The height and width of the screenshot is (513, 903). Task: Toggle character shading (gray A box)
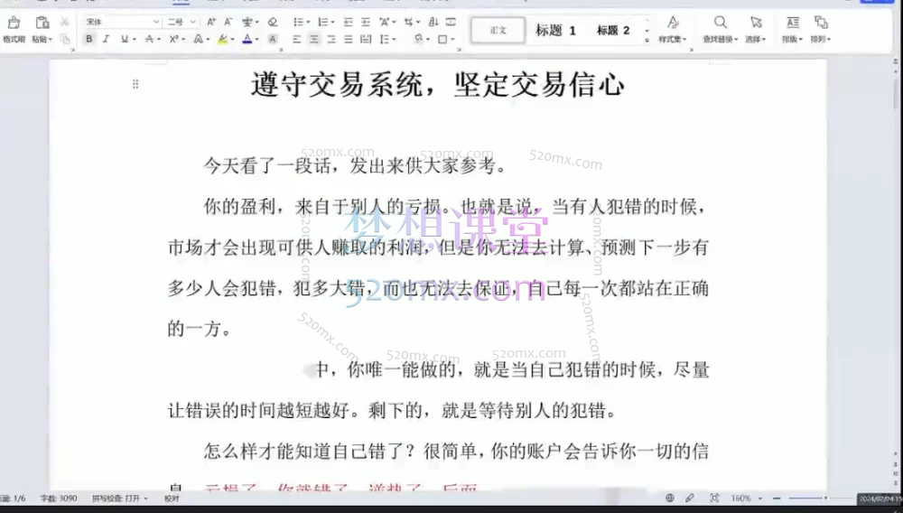coord(273,39)
